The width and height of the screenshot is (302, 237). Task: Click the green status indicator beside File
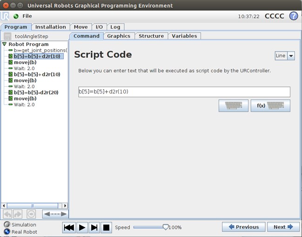coord(16,16)
